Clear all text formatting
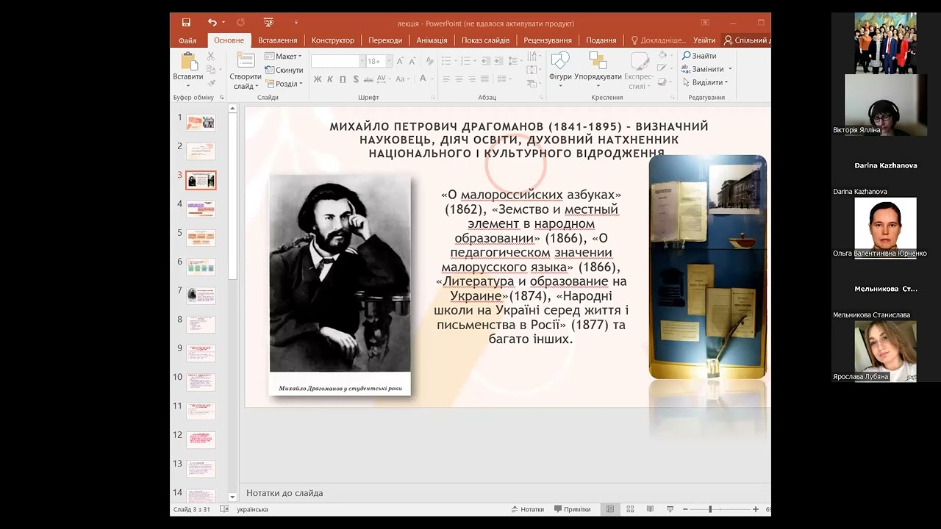Viewport: 941px width, 529px height. click(x=429, y=61)
